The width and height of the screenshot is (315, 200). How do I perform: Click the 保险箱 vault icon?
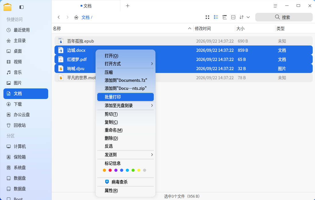click(x=9, y=157)
